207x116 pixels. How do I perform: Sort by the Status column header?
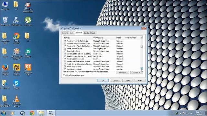click(120, 38)
